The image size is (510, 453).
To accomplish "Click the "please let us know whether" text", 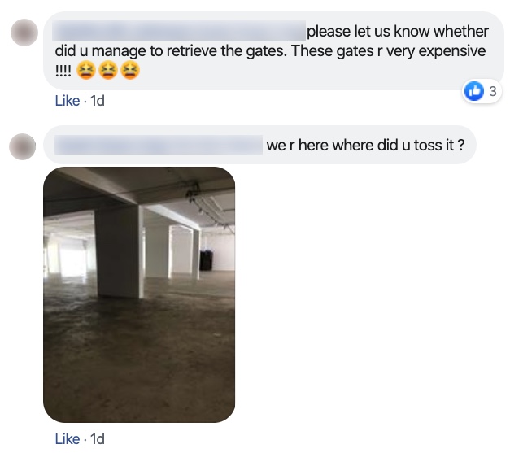I will [398, 32].
